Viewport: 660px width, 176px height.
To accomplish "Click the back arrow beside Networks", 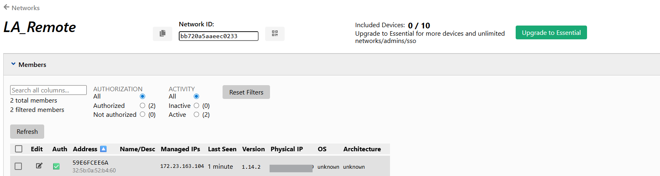I will tap(6, 7).
